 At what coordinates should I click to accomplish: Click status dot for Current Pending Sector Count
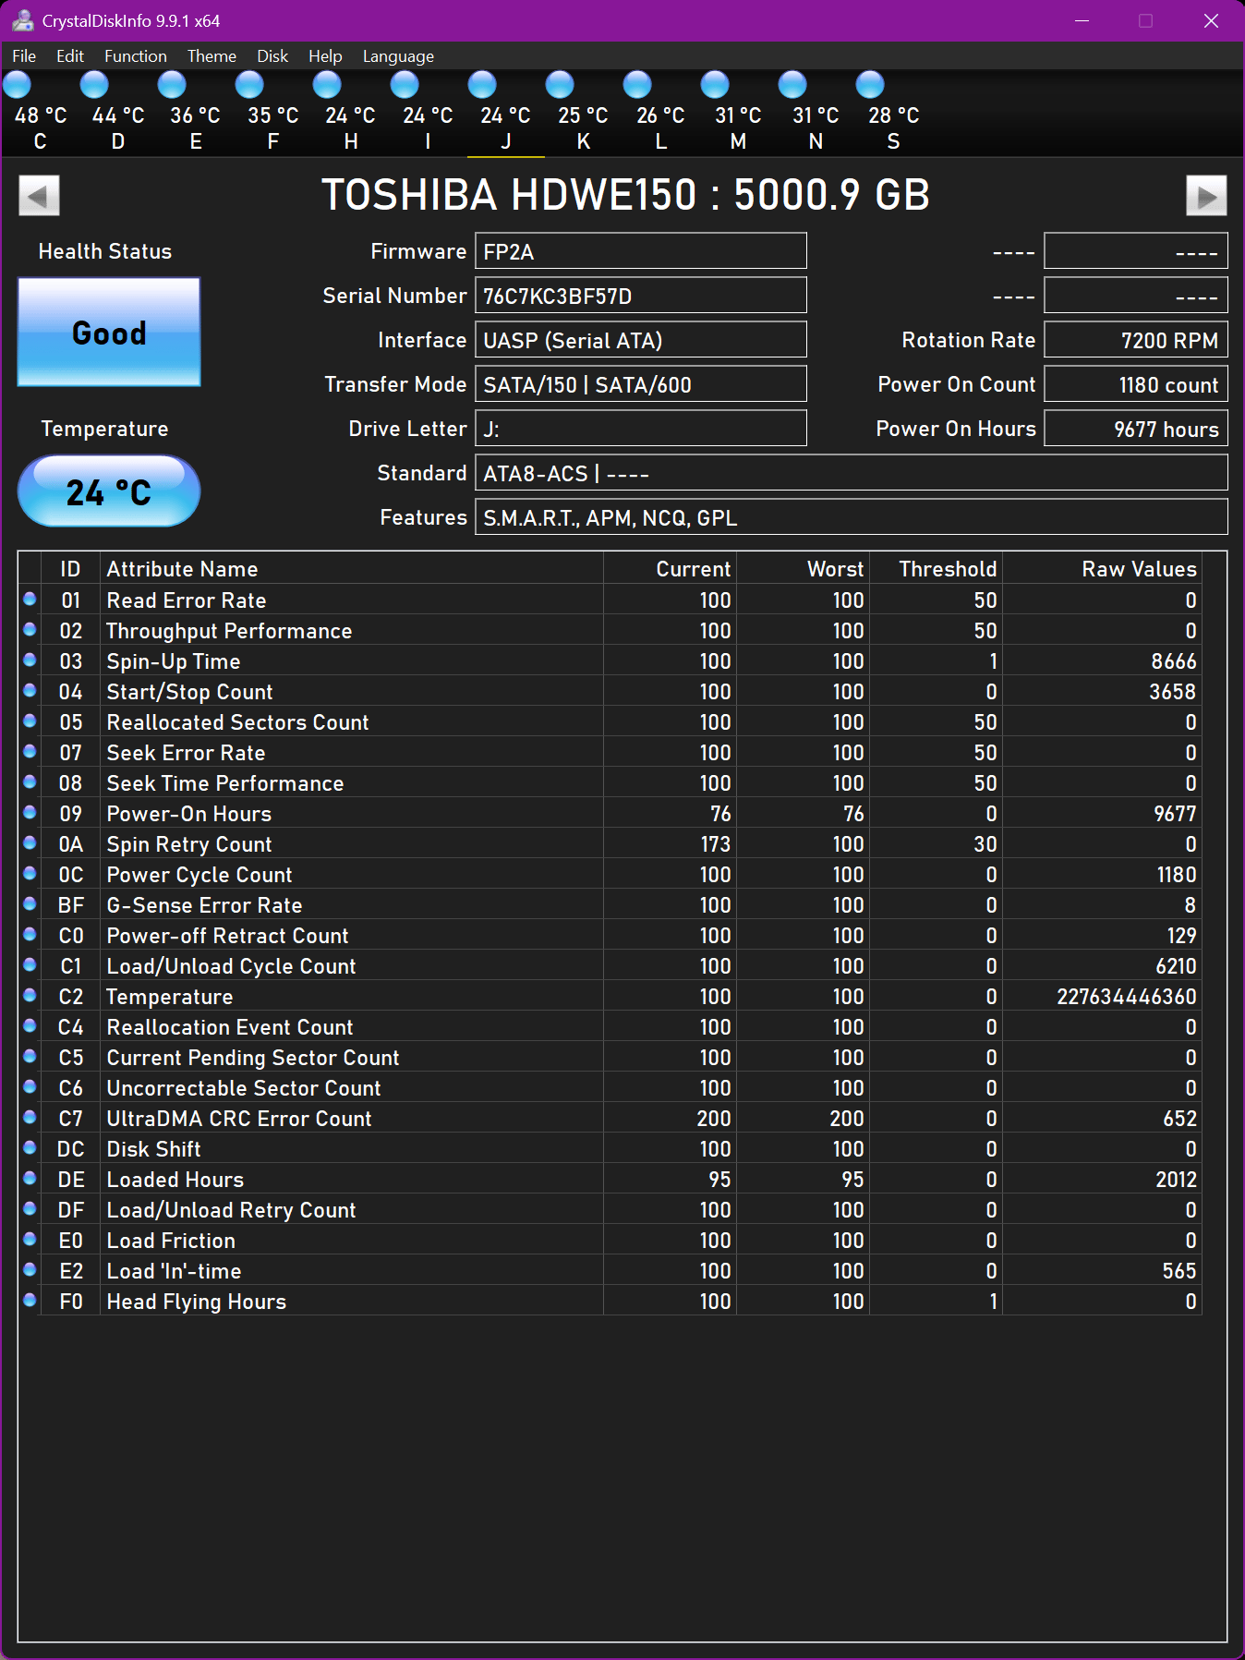coord(30,1057)
